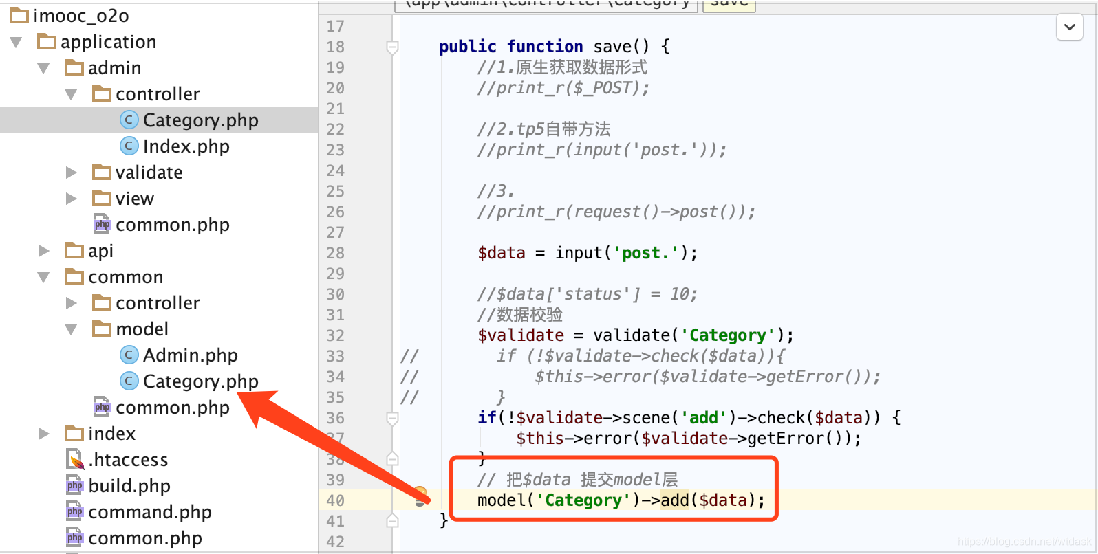Screen dimensions: 1098x554
Task: Click the validate folder icon
Action: 102,172
